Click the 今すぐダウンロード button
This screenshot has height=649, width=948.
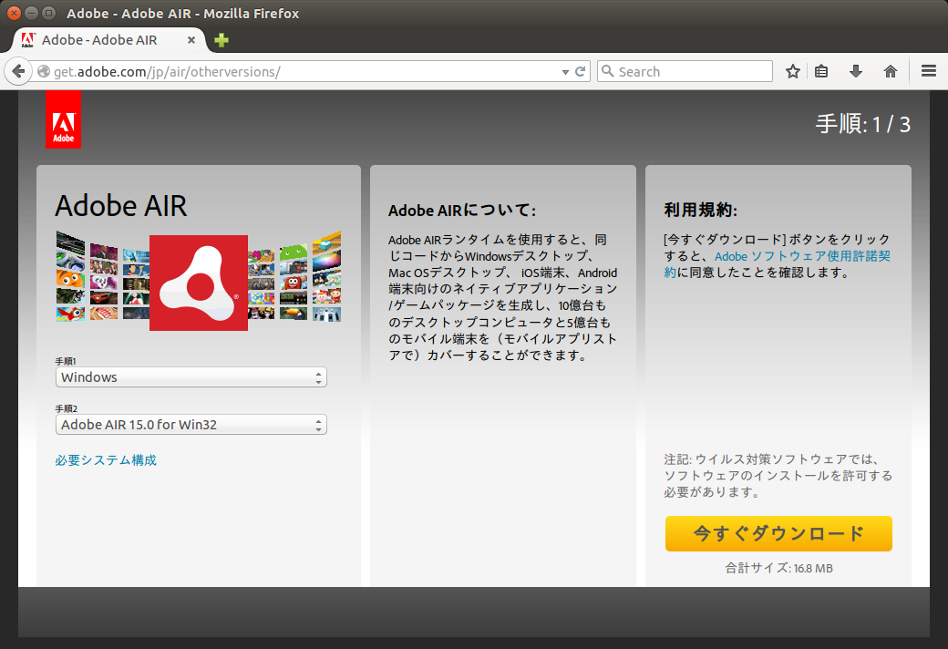coord(778,533)
